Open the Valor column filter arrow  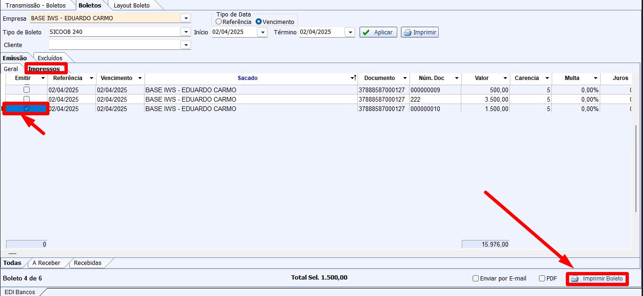[505, 78]
